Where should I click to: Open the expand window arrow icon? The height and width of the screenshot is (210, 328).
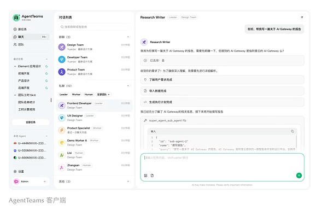point(302,17)
